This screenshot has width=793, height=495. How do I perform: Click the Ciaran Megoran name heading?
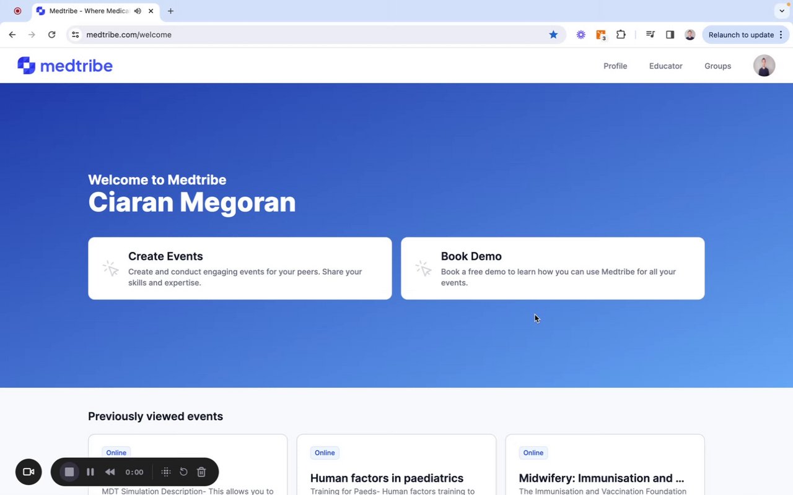click(192, 202)
